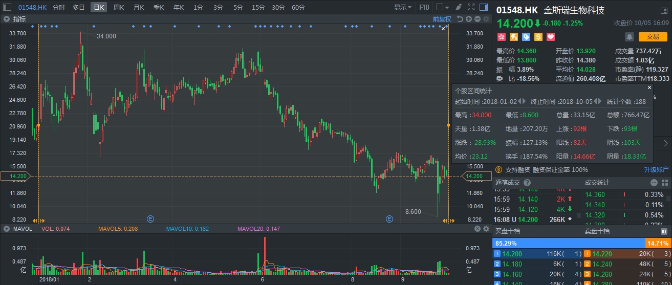672x285 pixels.
Task: Add stock to favorites with heart icon
Action: tap(551, 37)
